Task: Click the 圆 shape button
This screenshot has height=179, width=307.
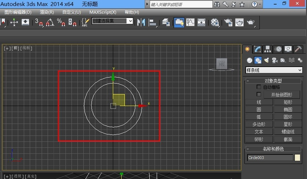Action: (259, 109)
